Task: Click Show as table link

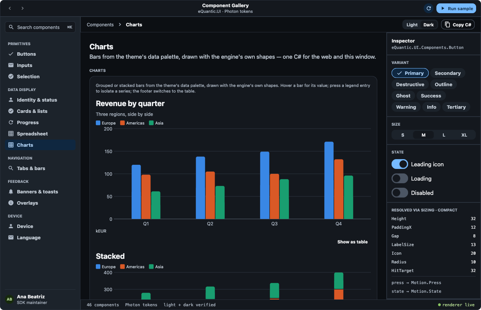Action: pyautogui.click(x=352, y=242)
